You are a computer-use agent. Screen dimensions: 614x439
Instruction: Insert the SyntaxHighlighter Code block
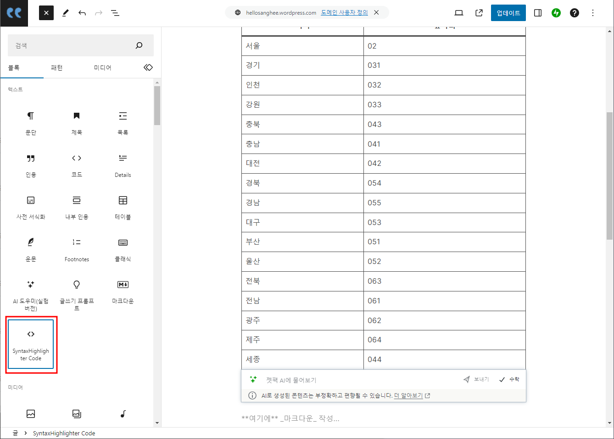pyautogui.click(x=31, y=344)
